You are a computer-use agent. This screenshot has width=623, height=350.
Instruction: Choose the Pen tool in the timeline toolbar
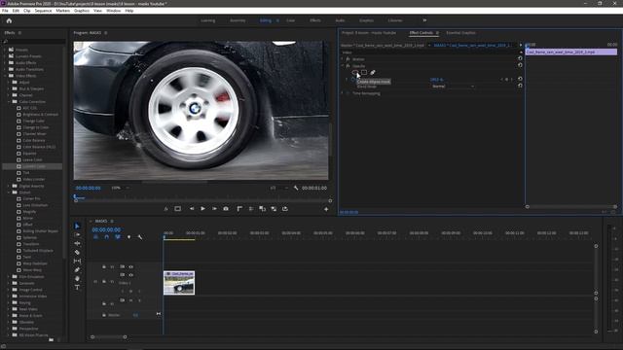coord(77,270)
